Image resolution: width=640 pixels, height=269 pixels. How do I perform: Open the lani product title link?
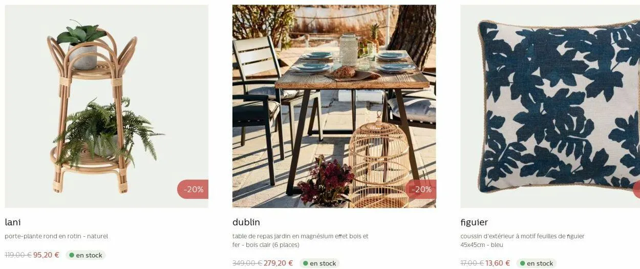click(13, 222)
